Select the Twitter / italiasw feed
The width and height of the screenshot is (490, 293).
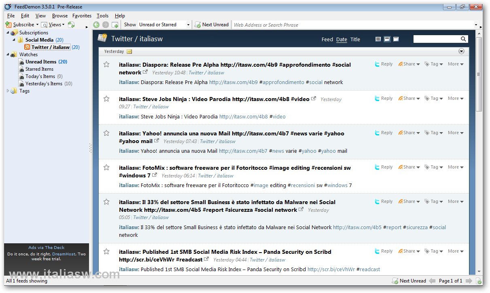pos(51,47)
